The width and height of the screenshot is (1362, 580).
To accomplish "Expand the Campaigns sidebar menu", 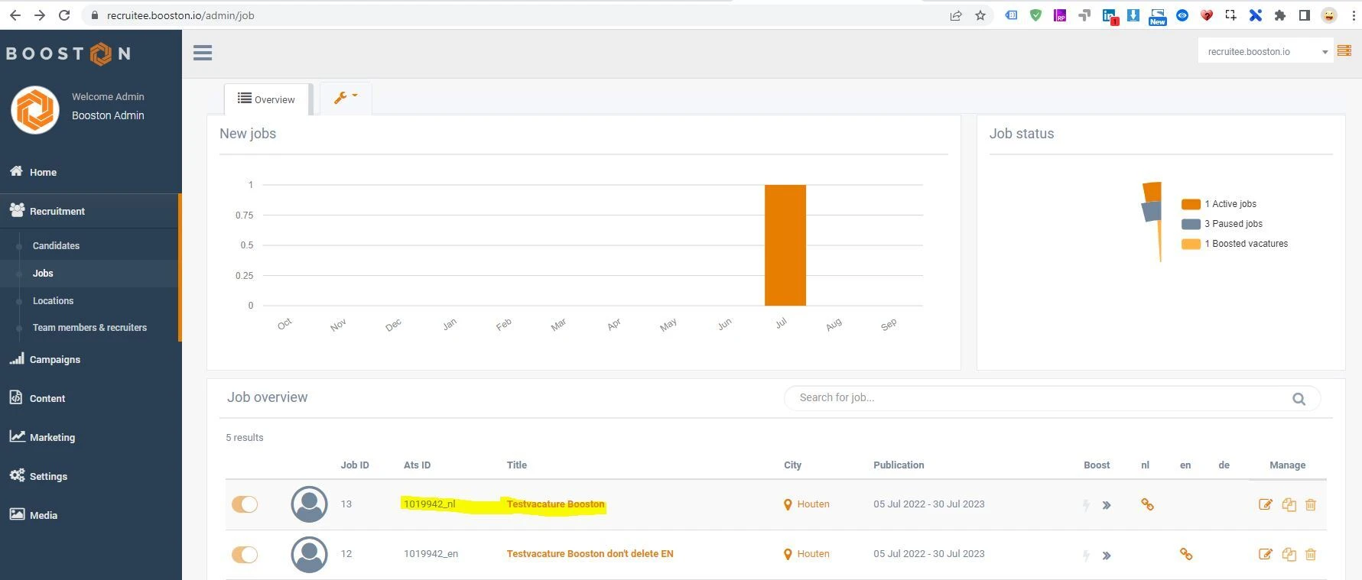I will pos(54,360).
